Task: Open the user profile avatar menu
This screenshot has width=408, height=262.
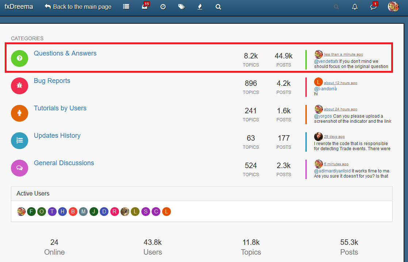Action: point(393,7)
